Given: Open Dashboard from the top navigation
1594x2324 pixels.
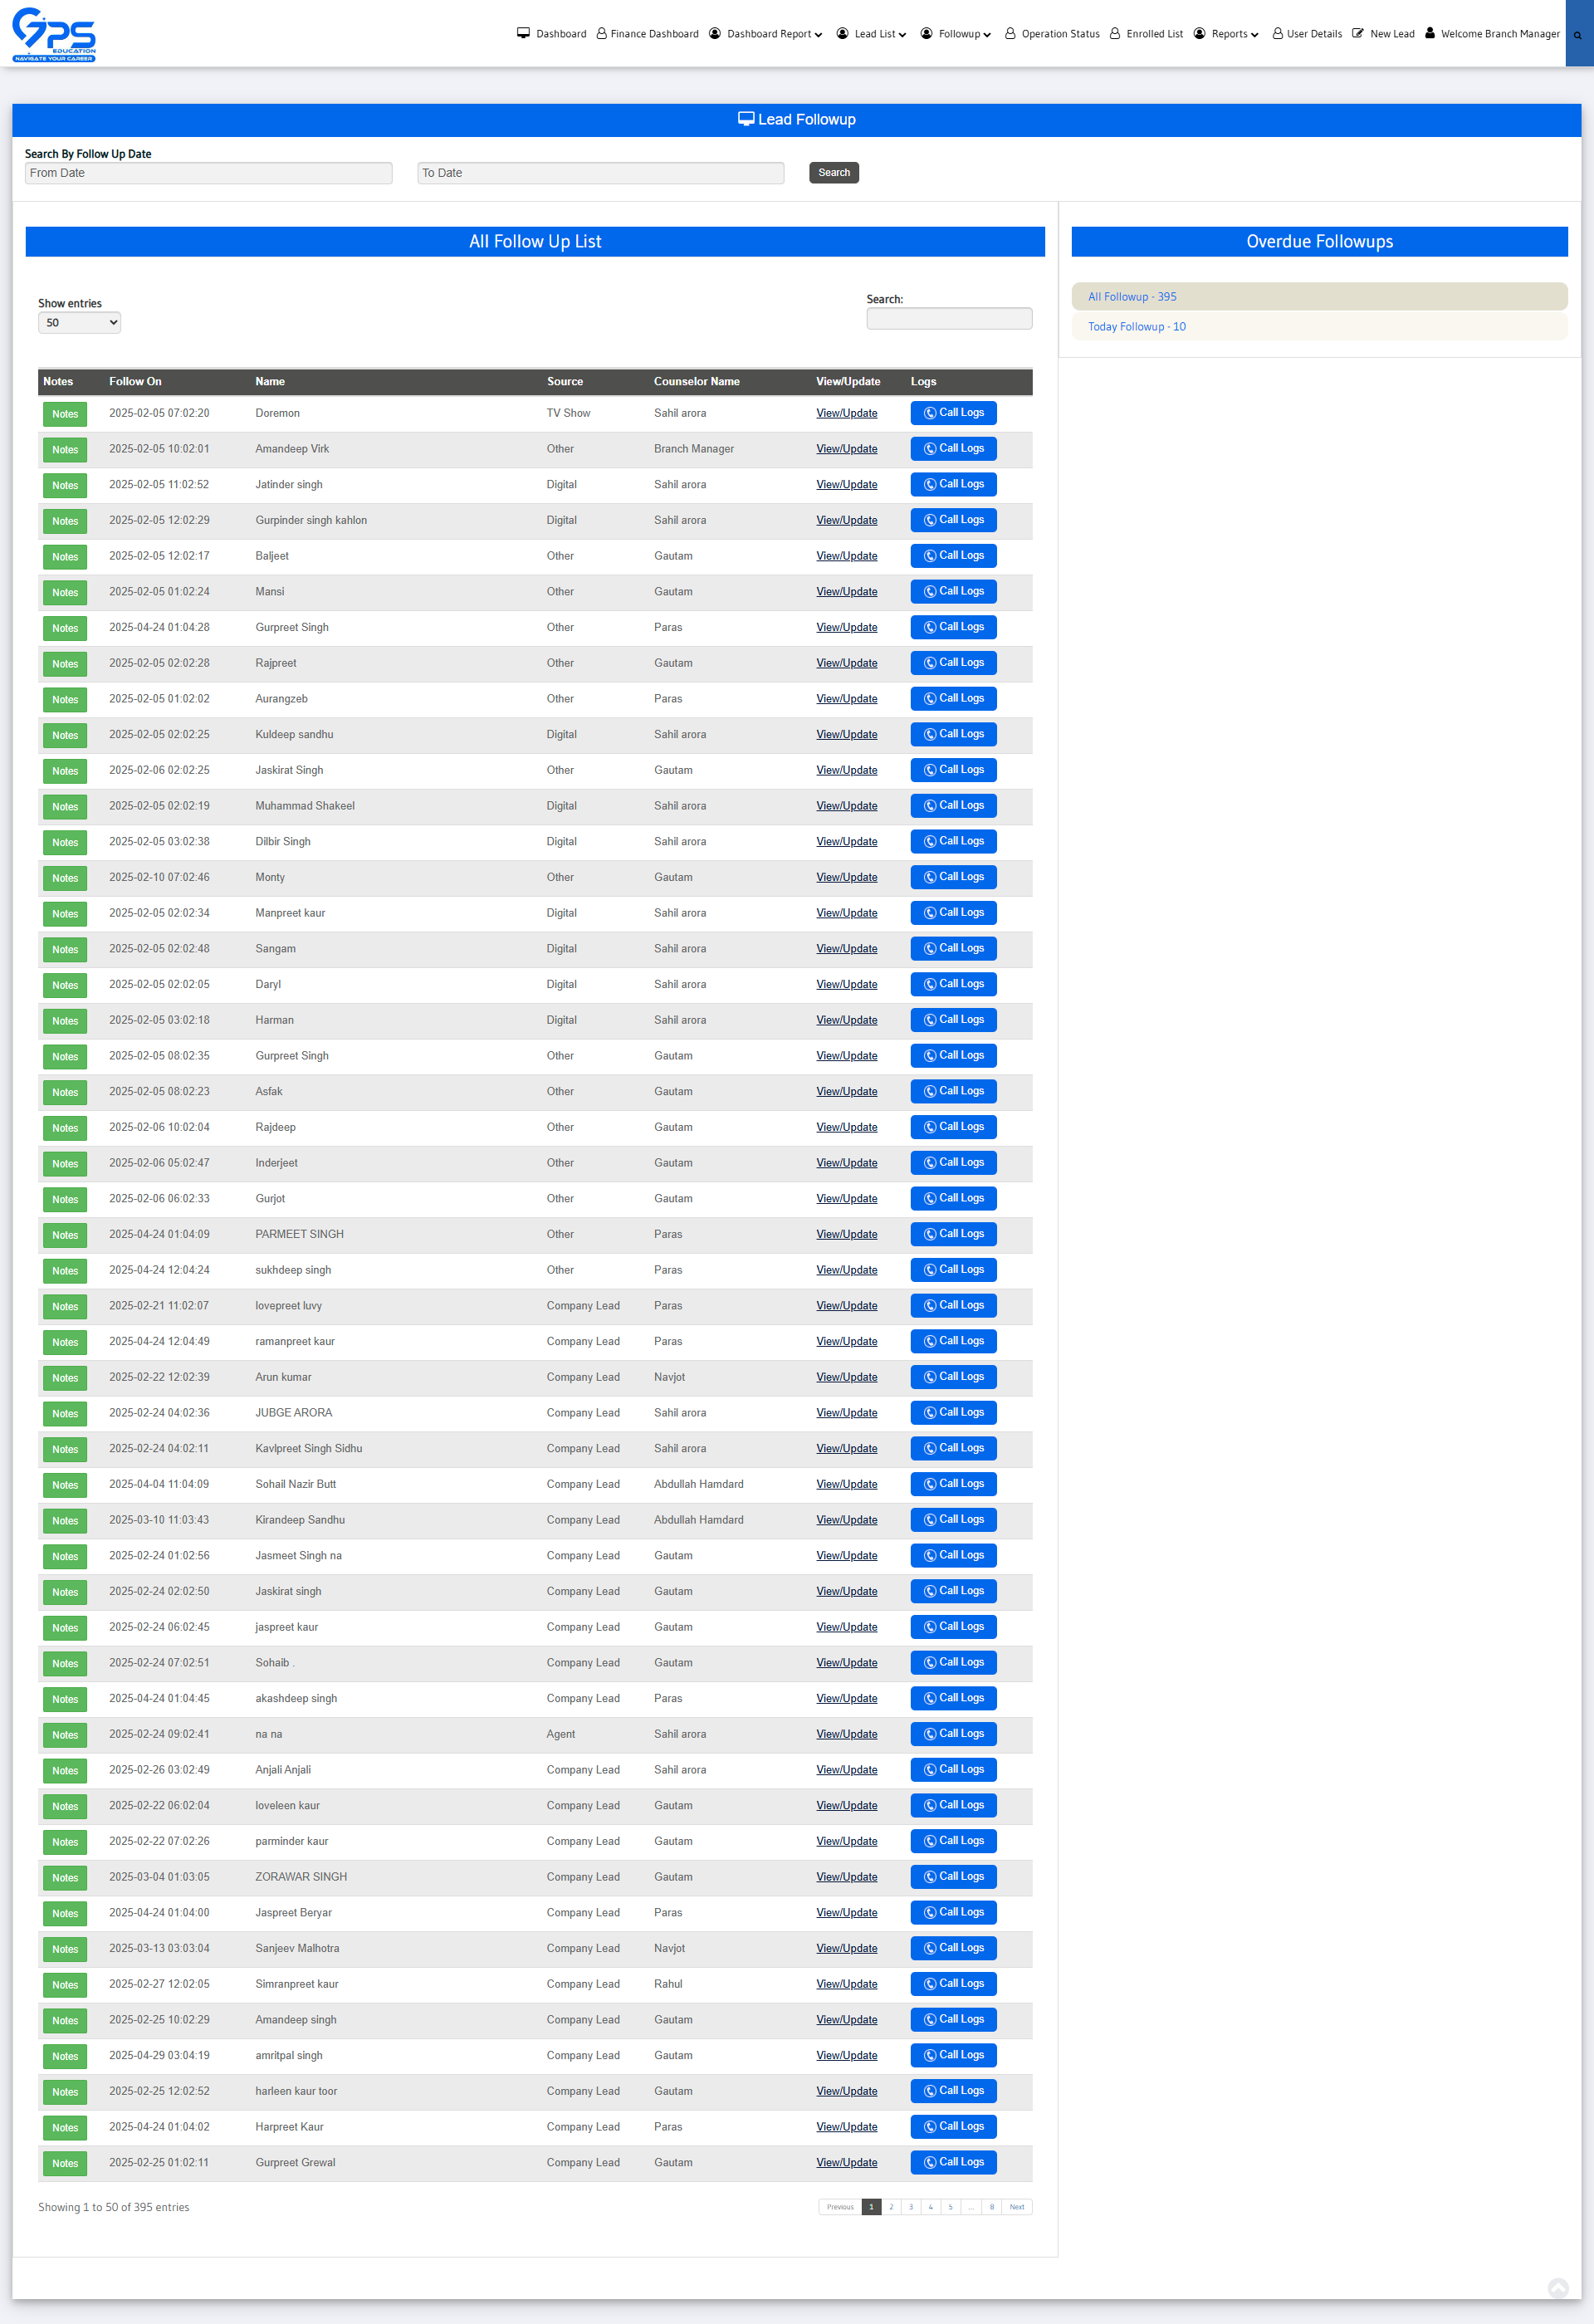Looking at the screenshot, I should tap(551, 34).
